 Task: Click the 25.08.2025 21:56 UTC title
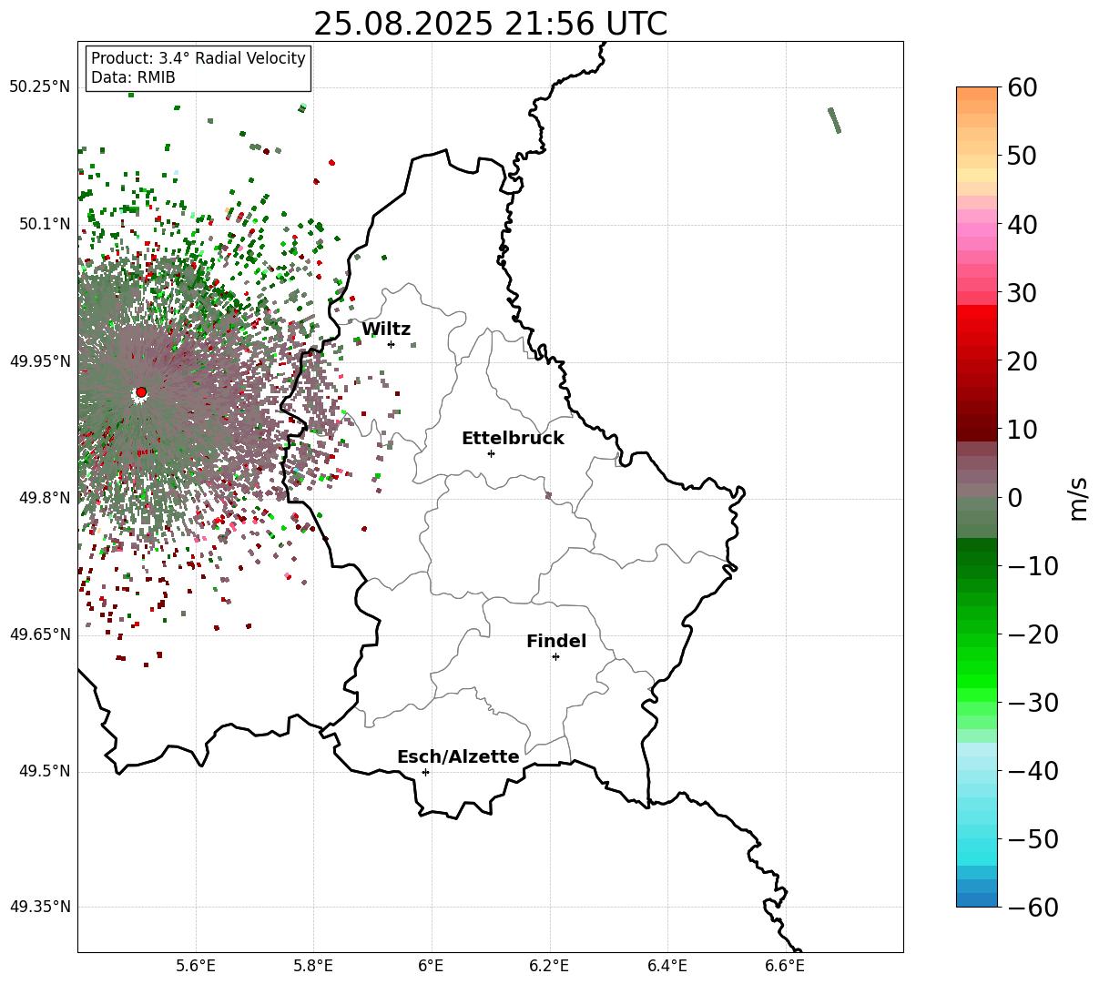pyautogui.click(x=490, y=24)
